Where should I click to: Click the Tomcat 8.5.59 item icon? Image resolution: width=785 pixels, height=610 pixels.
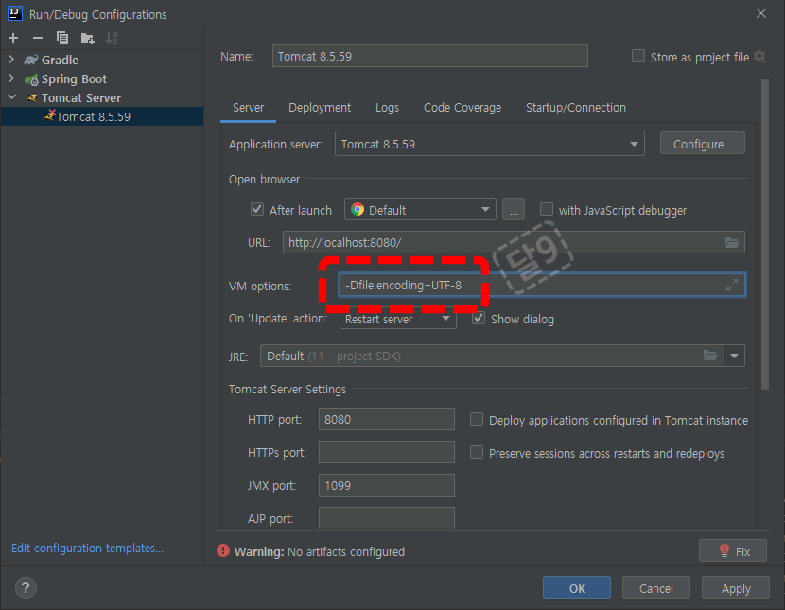tap(49, 115)
